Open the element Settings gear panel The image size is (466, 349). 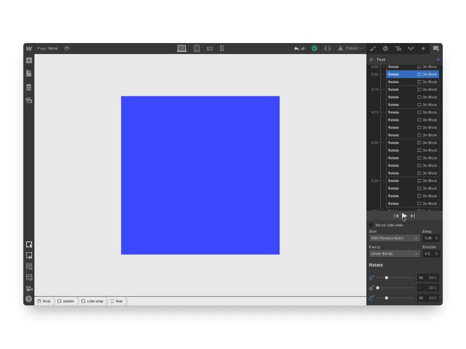coord(386,48)
